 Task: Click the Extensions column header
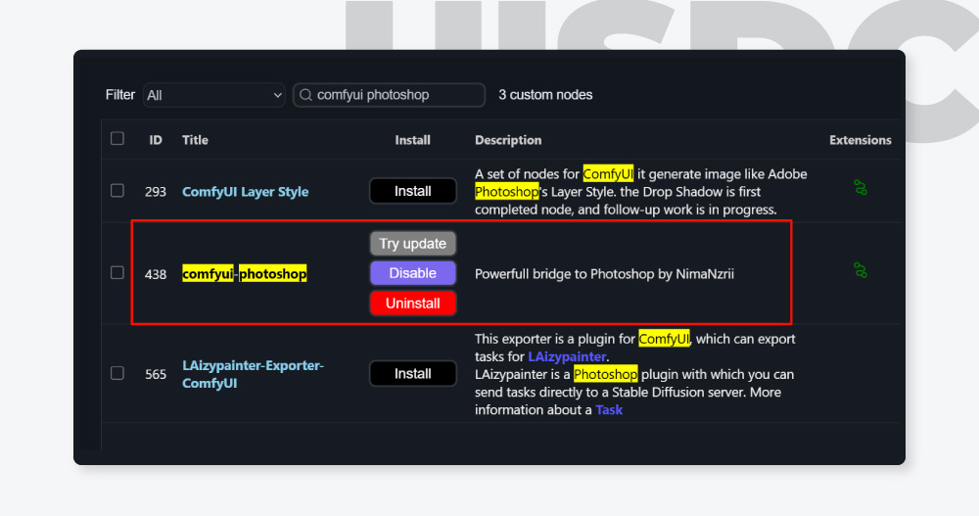(860, 140)
